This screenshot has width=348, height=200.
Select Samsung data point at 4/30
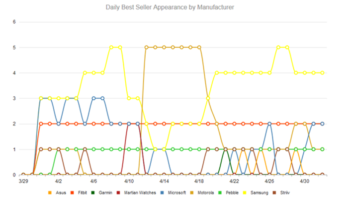point(305,73)
